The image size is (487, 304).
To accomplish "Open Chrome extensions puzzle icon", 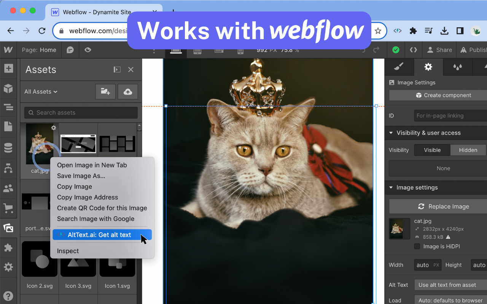I will (x=413, y=31).
